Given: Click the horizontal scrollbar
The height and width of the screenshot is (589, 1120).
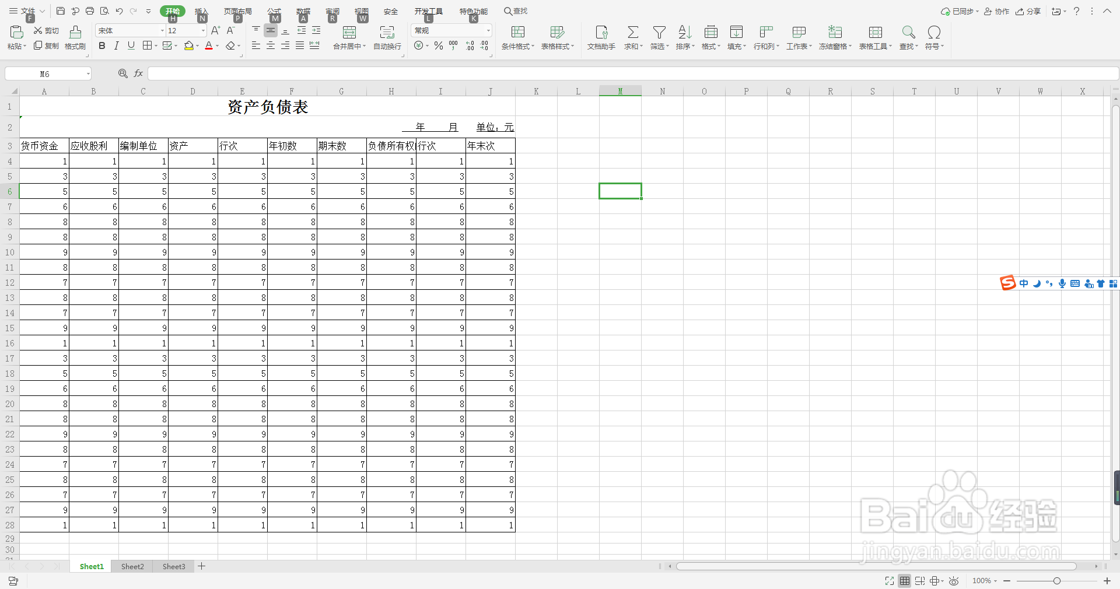Looking at the screenshot, I should click(876, 566).
